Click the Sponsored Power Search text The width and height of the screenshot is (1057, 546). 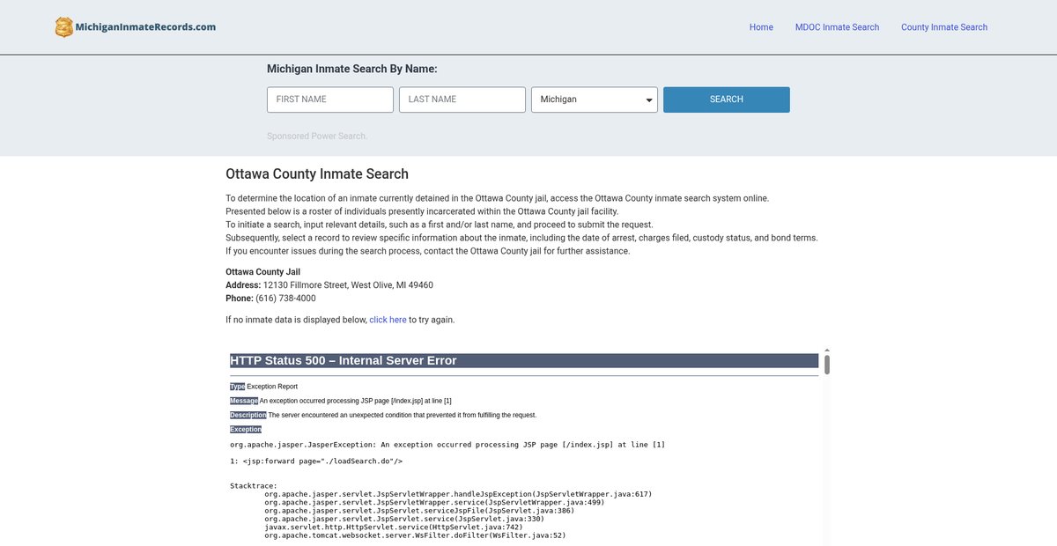pos(317,136)
